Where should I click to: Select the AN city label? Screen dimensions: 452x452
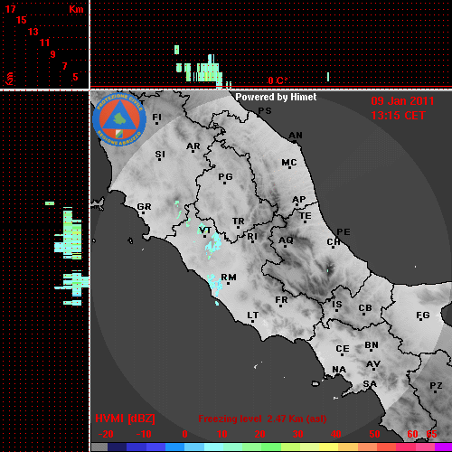click(x=296, y=136)
